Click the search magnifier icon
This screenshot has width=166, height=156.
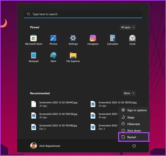point(28,14)
